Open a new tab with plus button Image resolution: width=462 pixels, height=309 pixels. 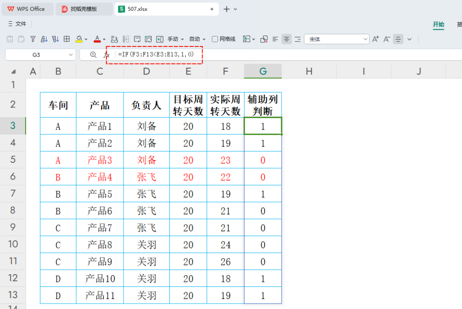(226, 9)
